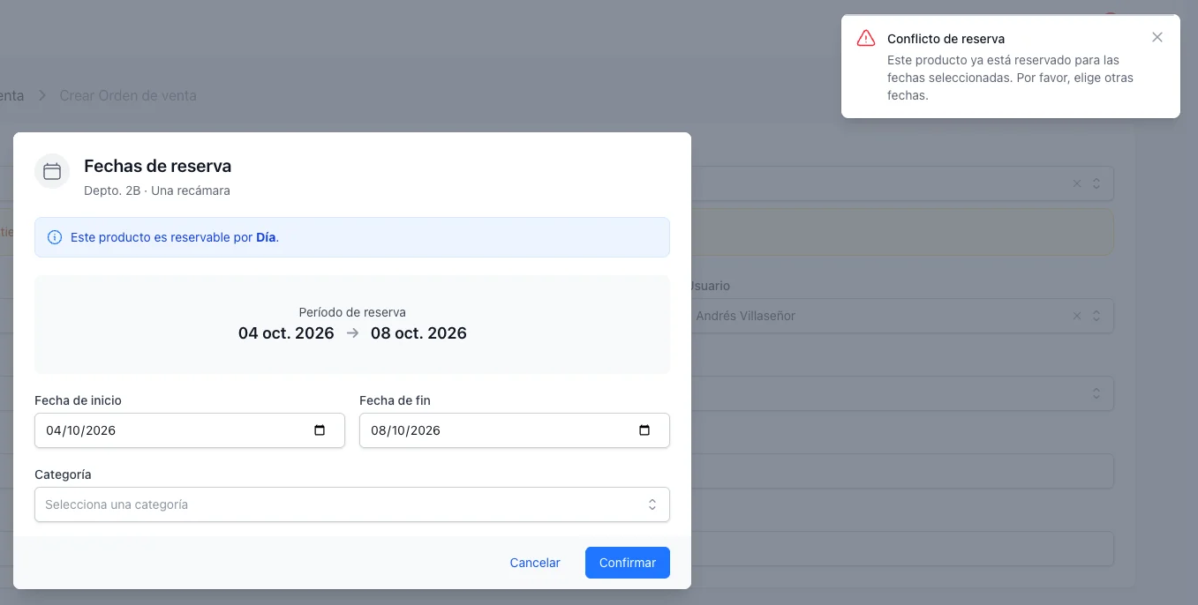This screenshot has height=605, width=1198.
Task: Click the reservable por Día info text
Action: (x=175, y=237)
